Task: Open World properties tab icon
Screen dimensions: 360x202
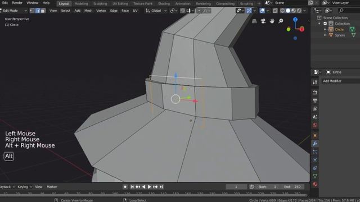Action: [x=315, y=125]
